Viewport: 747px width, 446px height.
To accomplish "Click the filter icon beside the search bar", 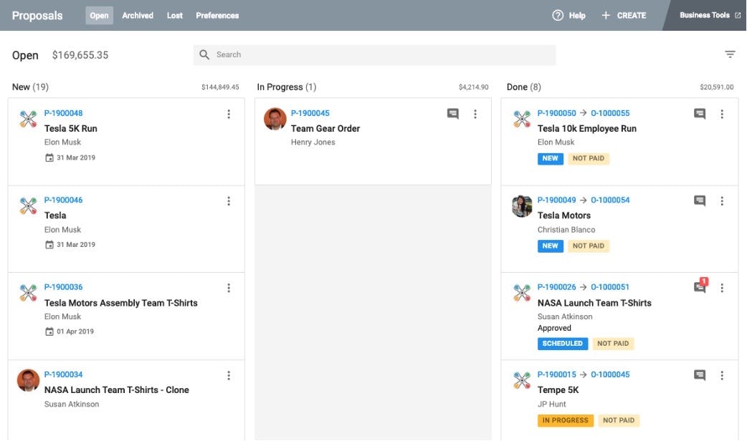I will [730, 54].
